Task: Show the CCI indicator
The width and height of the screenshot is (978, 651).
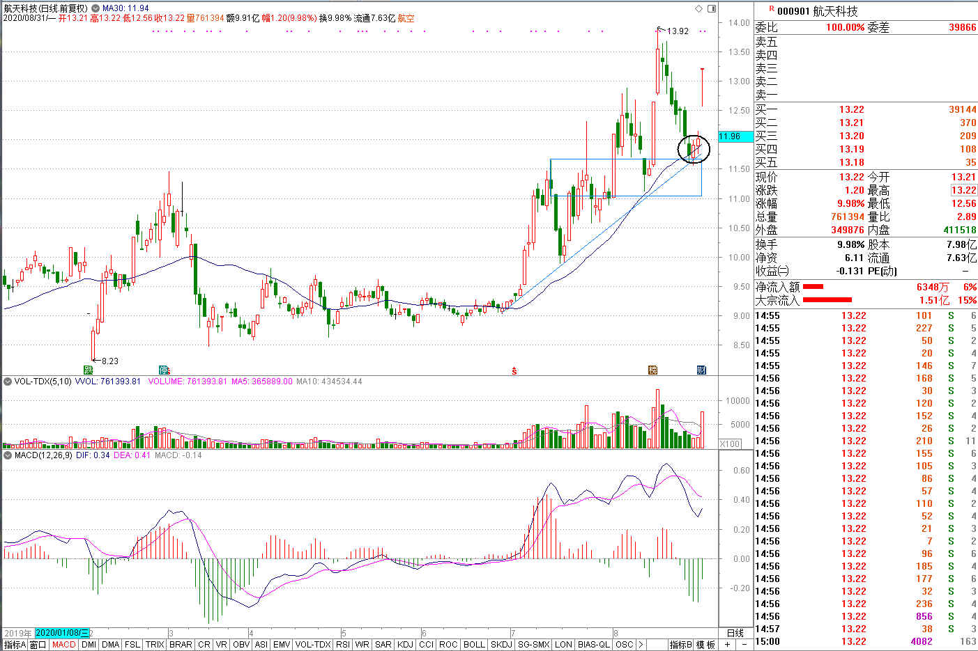Action: pyautogui.click(x=426, y=645)
